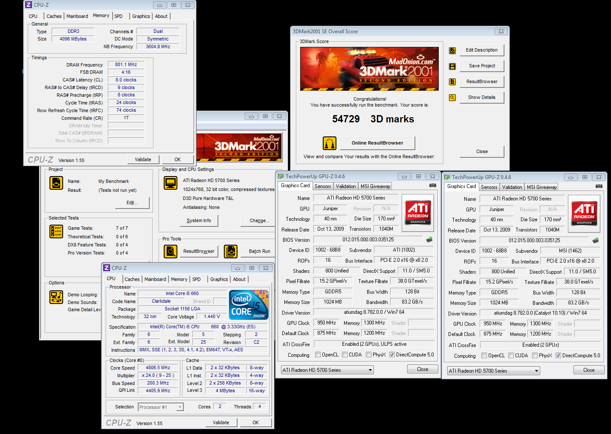Click the Online ResultBrowser button

click(377, 143)
